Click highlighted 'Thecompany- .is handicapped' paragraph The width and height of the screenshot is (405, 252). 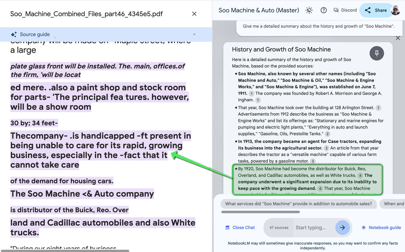101,150
